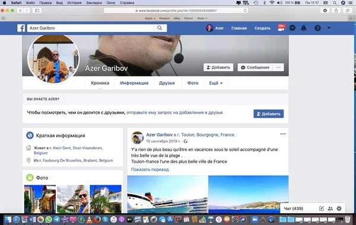Expand the Ещё tab dropdown
Image resolution: width=356 pixels, height=225 pixels.
216,83
